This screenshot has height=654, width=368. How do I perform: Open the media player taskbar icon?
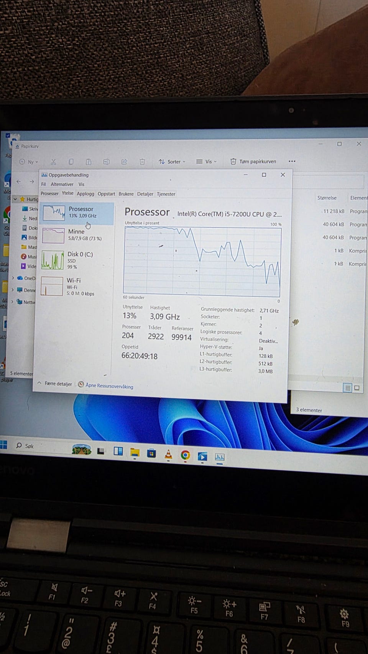coord(202,456)
